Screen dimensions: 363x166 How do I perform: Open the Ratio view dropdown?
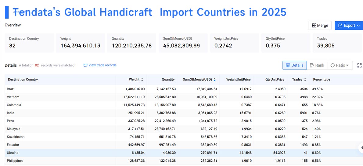click(340, 65)
